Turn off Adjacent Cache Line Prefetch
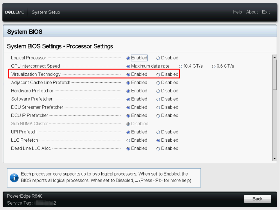 158,83
